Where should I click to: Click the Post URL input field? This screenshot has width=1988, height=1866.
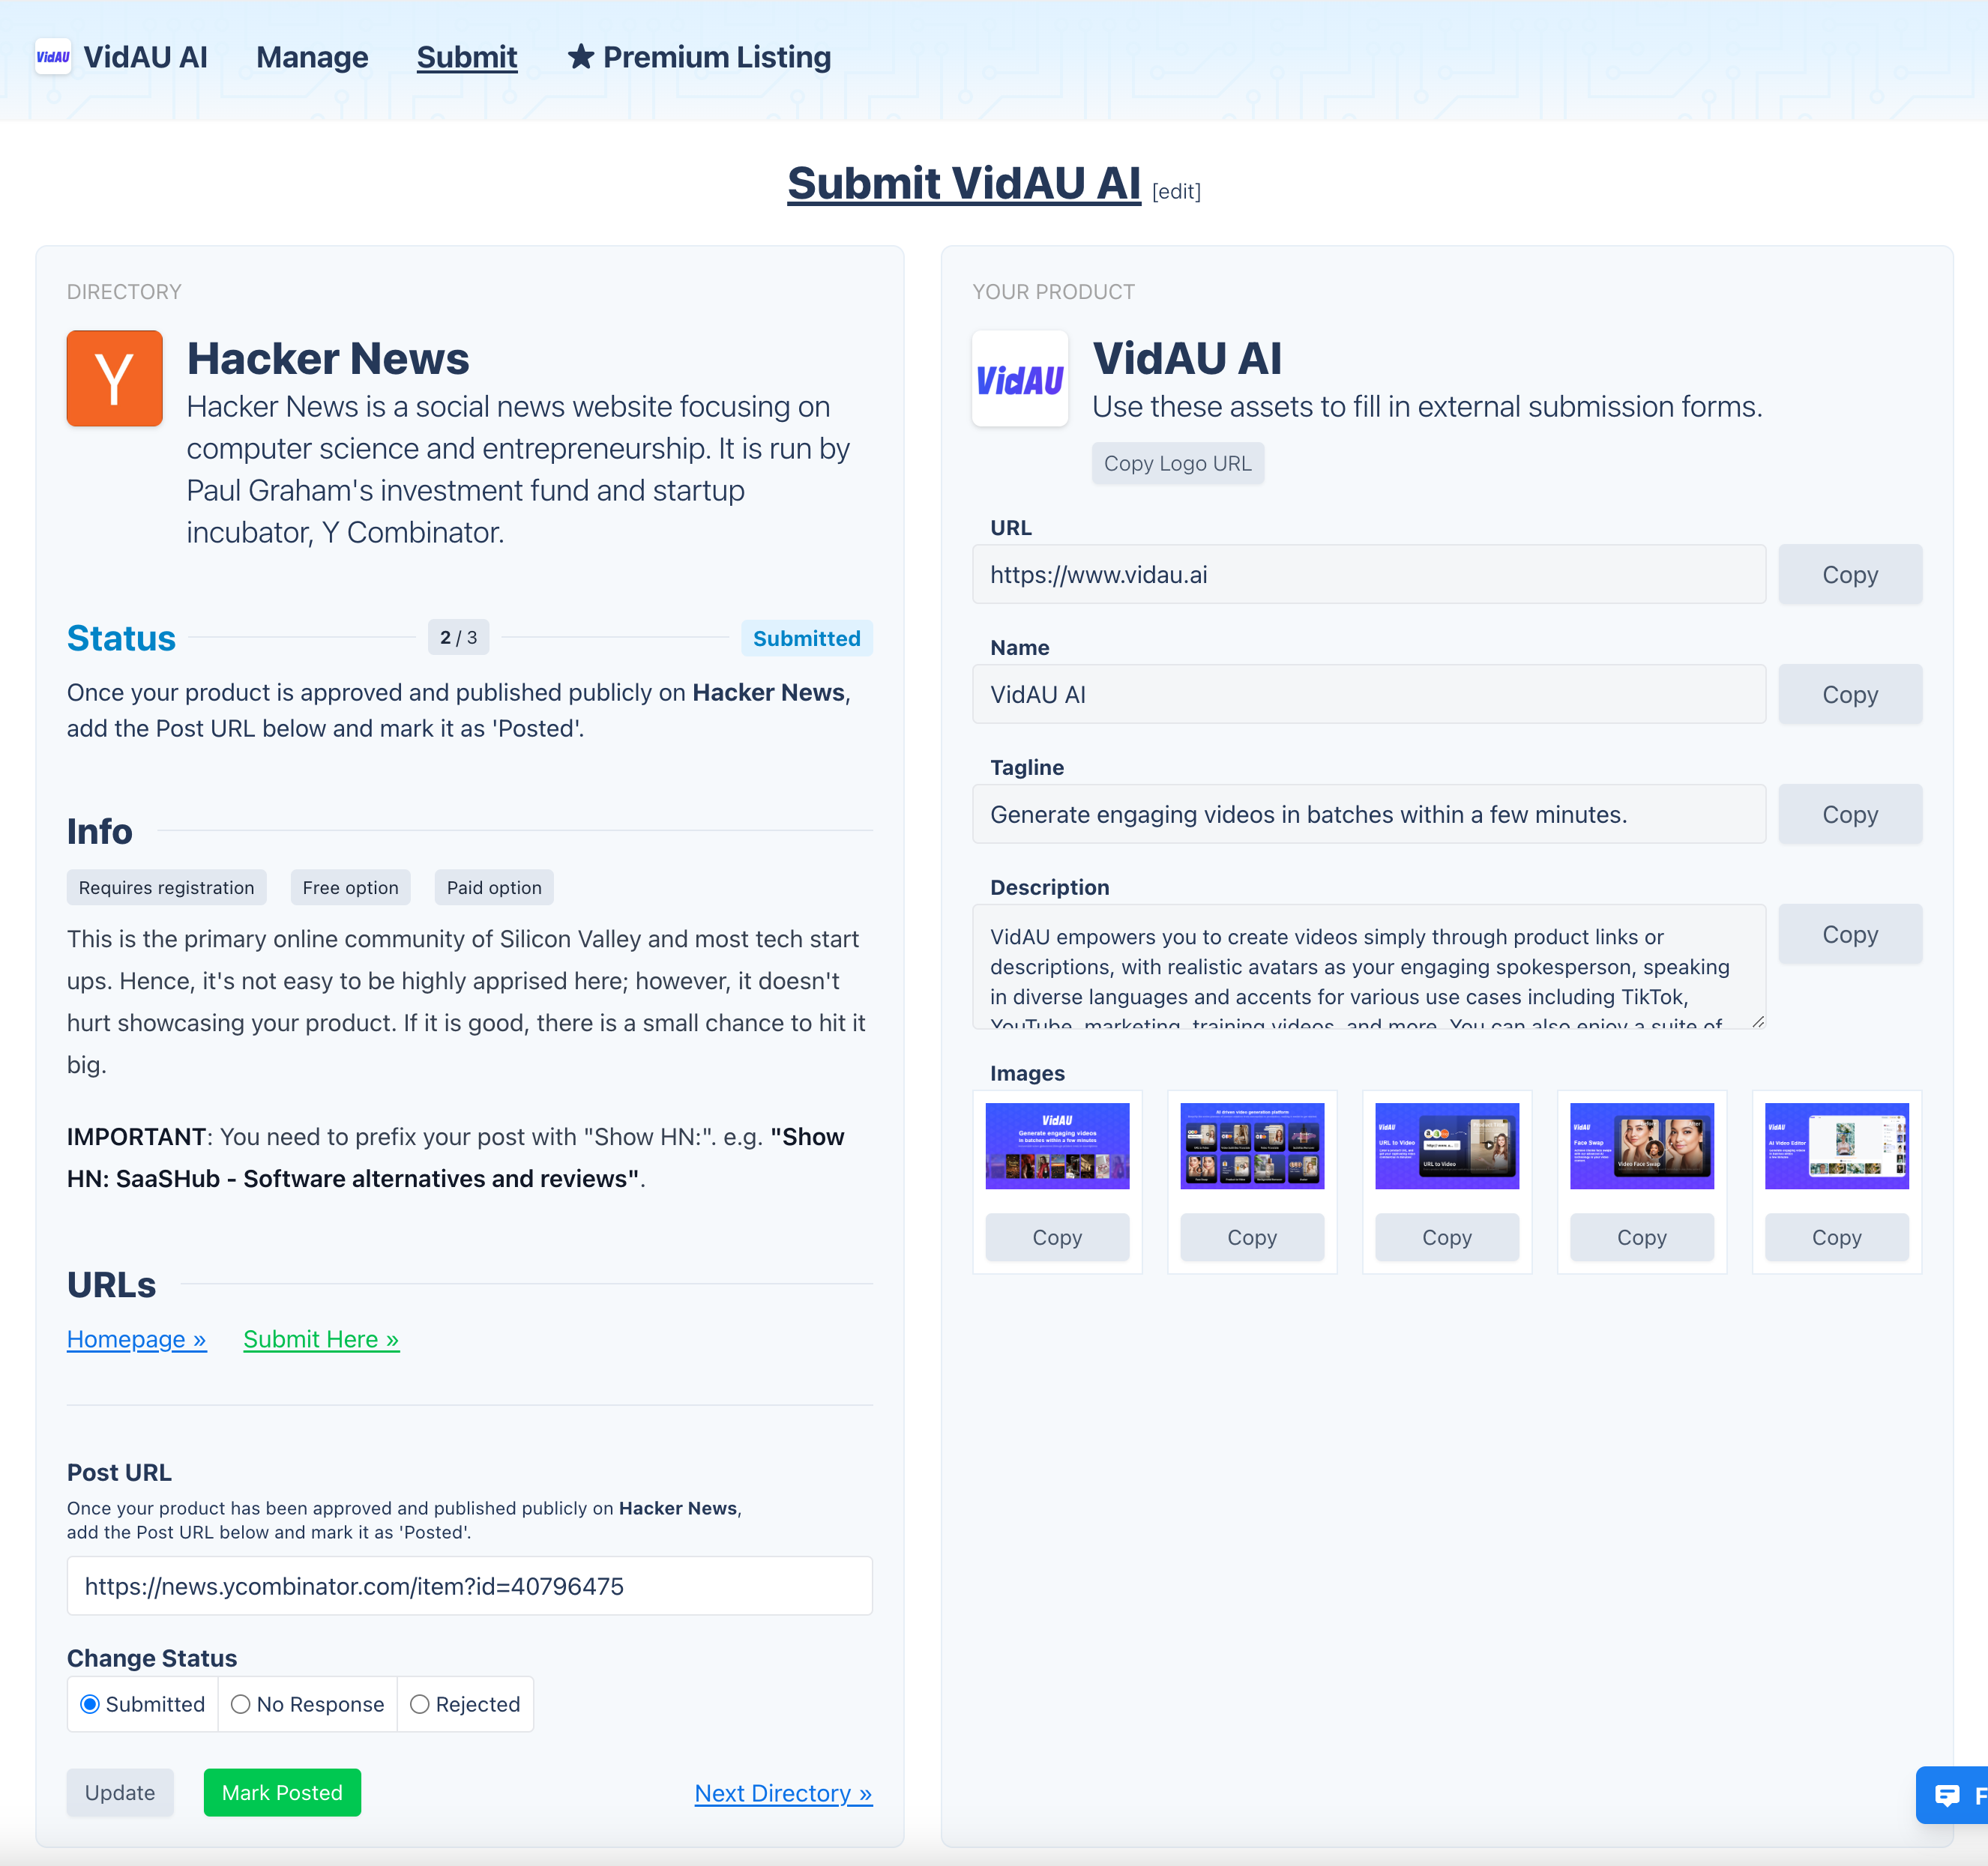tap(469, 1586)
